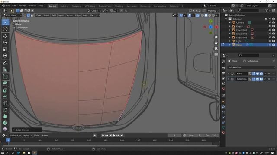This screenshot has width=277, height=155.
Task: Remove the Mirror modifier with X
Action: [x=269, y=74]
